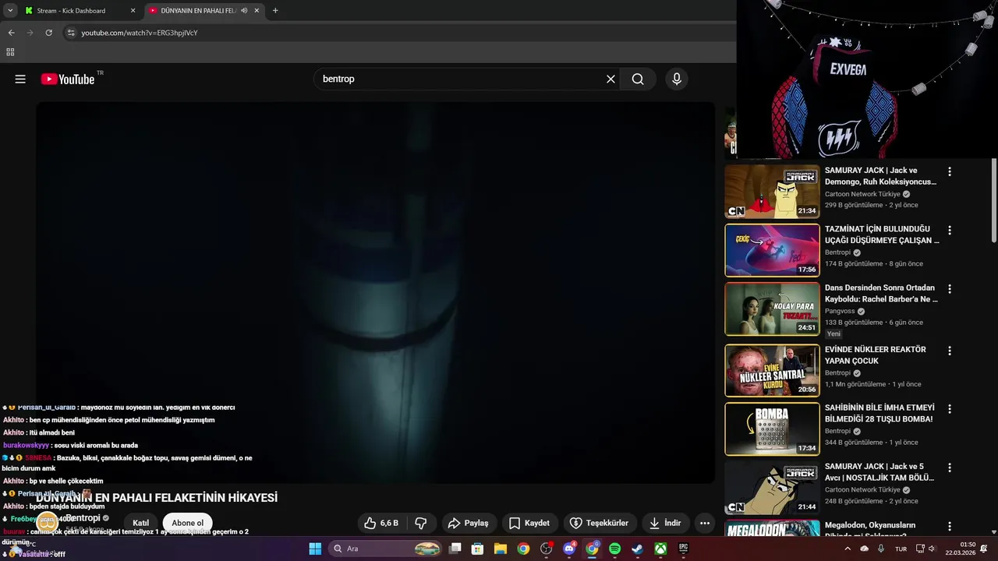
Task: Click the Katıl join button
Action: tap(141, 523)
